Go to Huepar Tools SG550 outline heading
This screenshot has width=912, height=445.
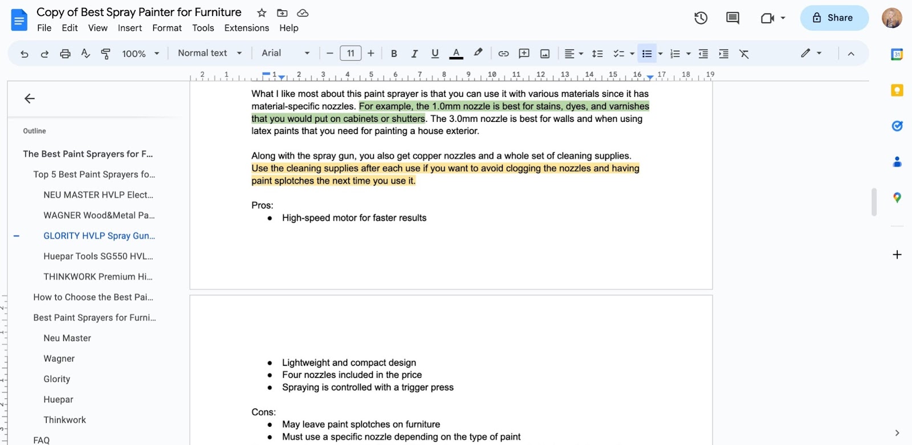coord(98,256)
